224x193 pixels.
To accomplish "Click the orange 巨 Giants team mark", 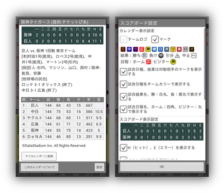I will click(x=123, y=49).
